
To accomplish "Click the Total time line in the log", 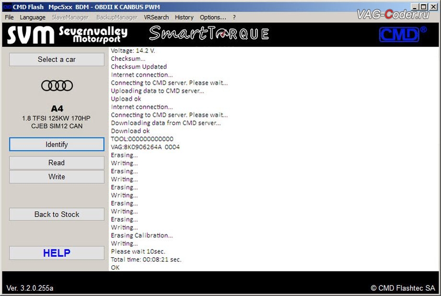I will coord(146,260).
